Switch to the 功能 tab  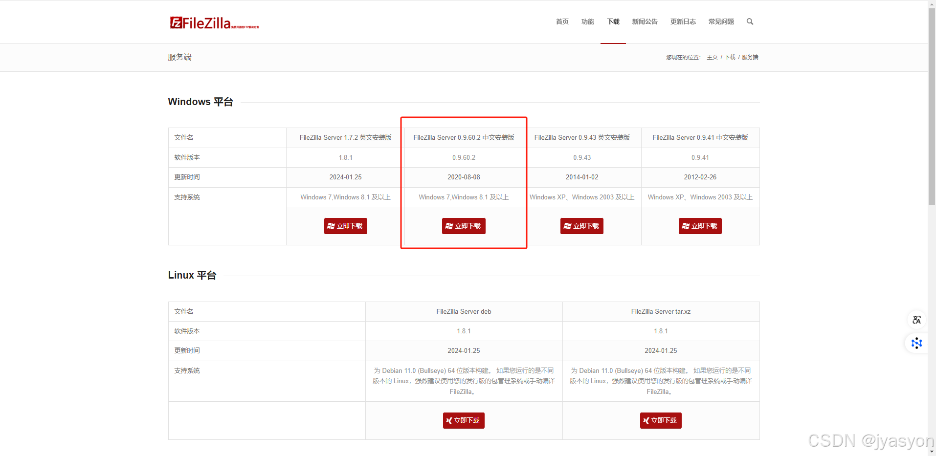pos(587,22)
